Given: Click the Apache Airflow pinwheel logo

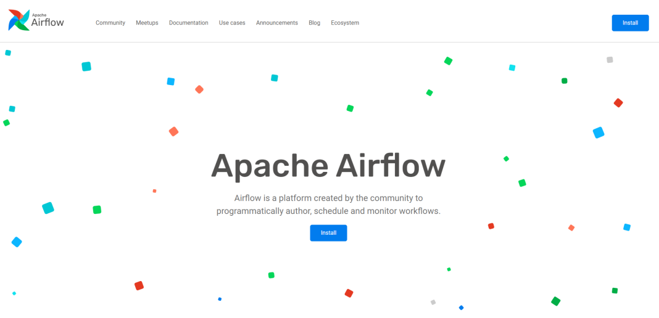Looking at the screenshot, I should 18,20.
